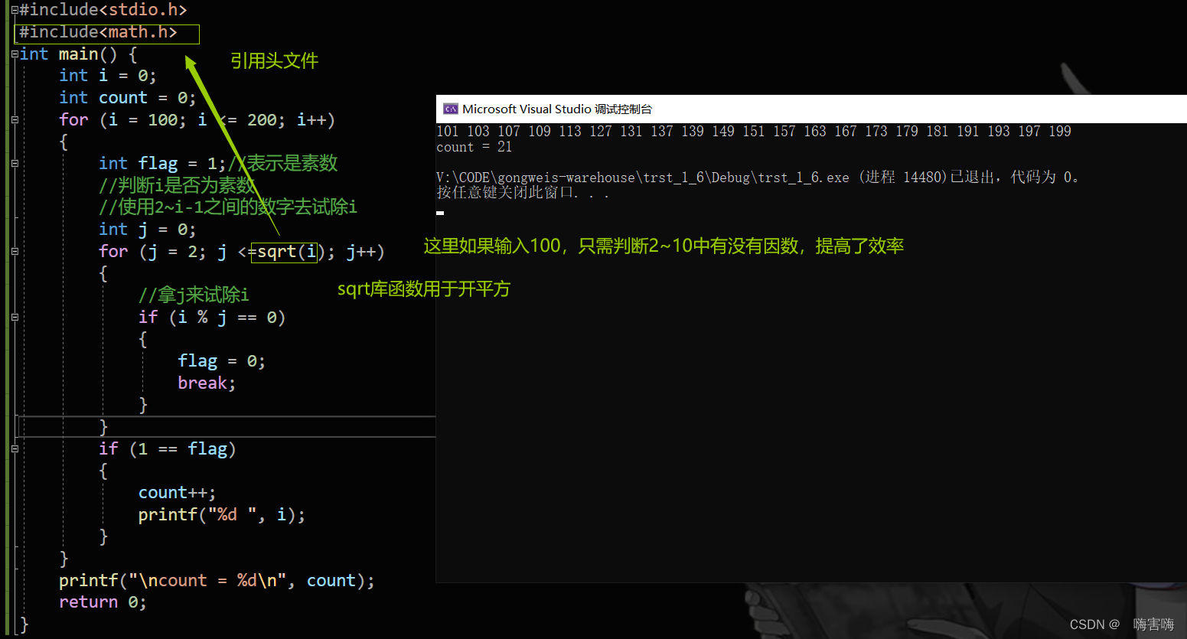Screen dimensions: 1187x639
Task: Click the 'printf("%d ", i);' line
Action: [x=222, y=515]
